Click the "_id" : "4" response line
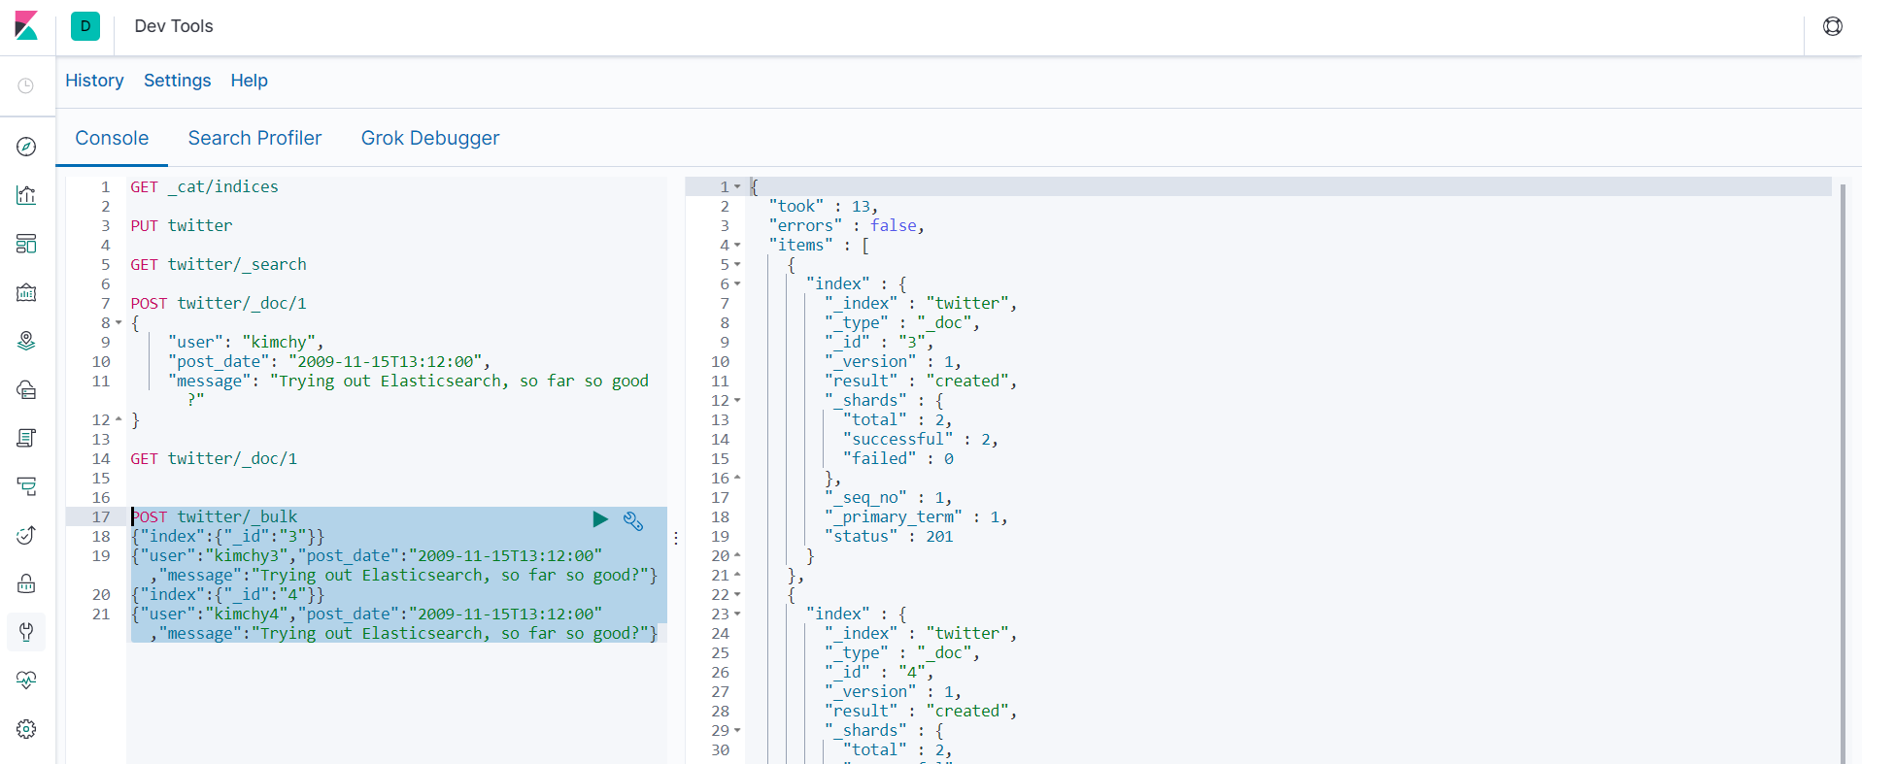 879,672
